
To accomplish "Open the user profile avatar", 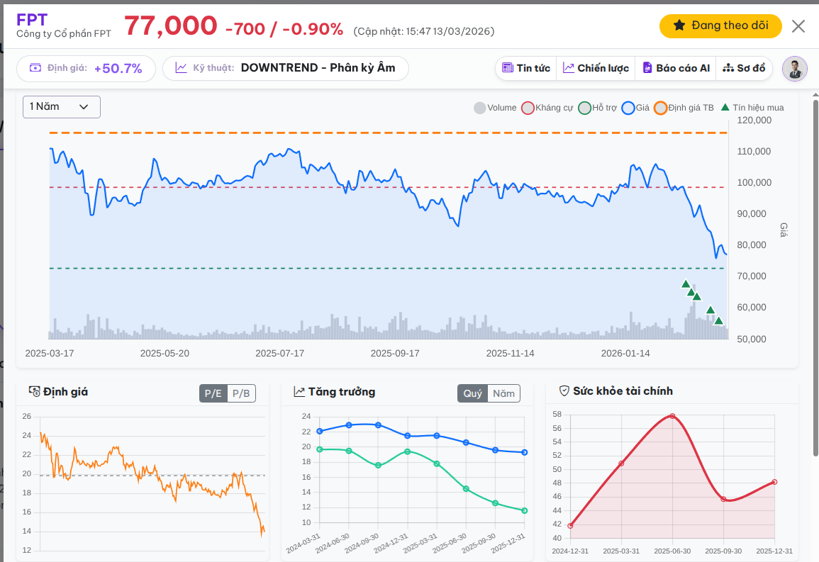I will [x=795, y=69].
